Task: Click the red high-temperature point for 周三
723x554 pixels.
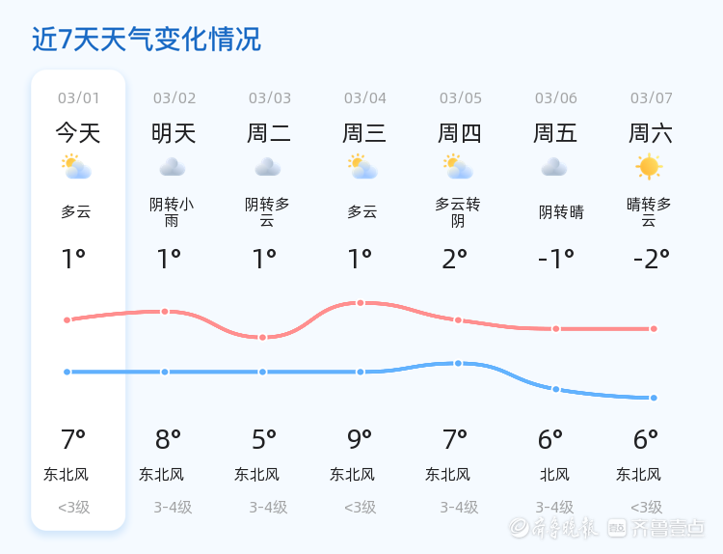Action: pos(361,303)
